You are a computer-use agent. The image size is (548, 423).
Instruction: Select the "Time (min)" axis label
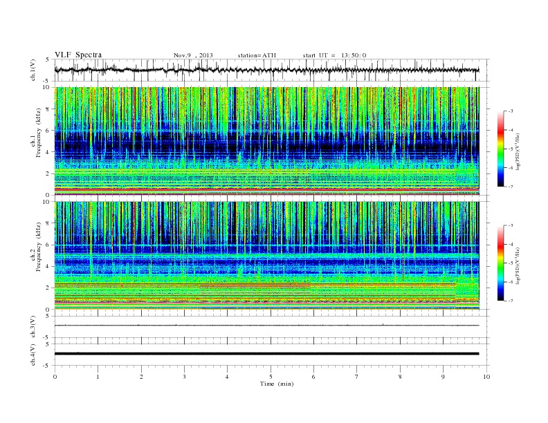(277, 384)
